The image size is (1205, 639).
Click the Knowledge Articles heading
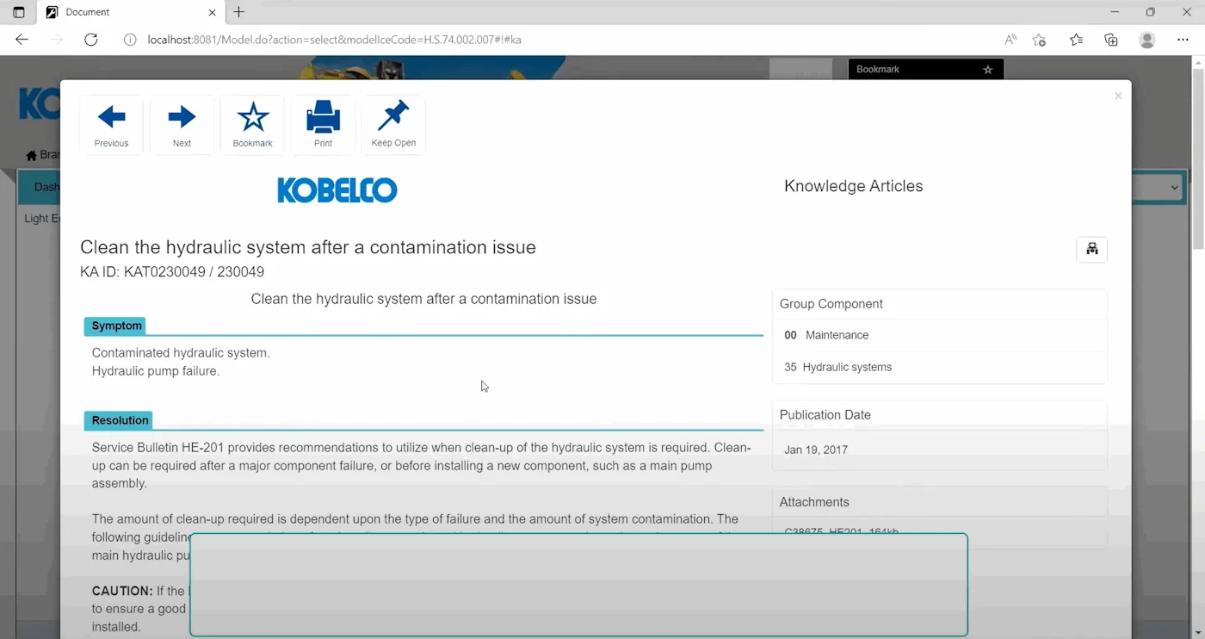(x=853, y=186)
